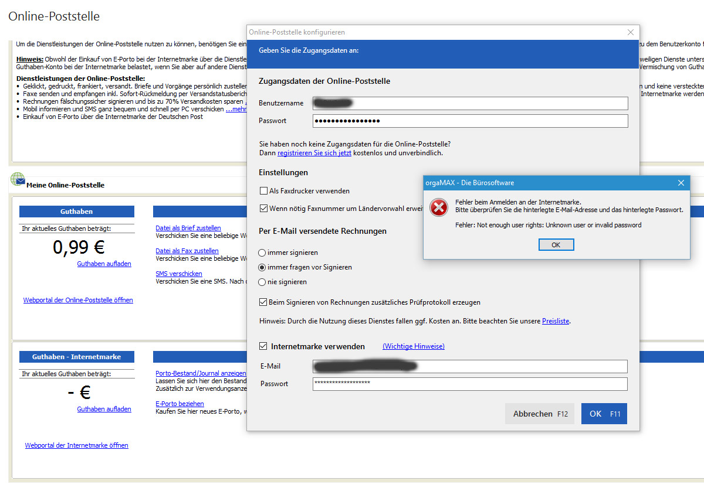Select 'nie signieren' radio option
Viewport: 704px width, 491px height.
click(262, 282)
